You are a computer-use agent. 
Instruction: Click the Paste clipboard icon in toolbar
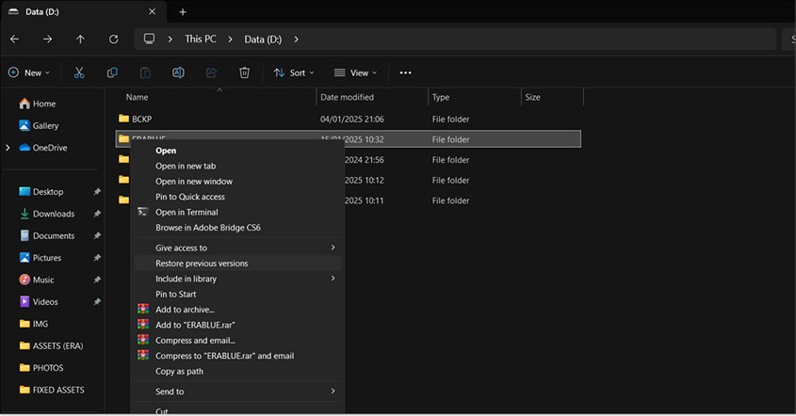point(145,72)
